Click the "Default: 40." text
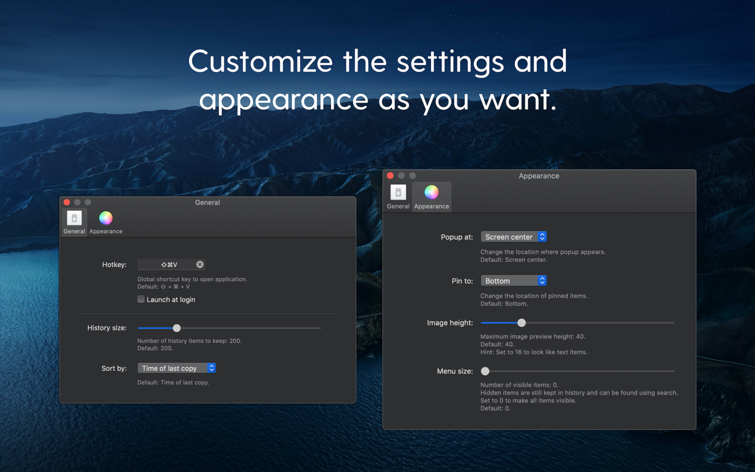The image size is (755, 472). pyautogui.click(x=498, y=345)
